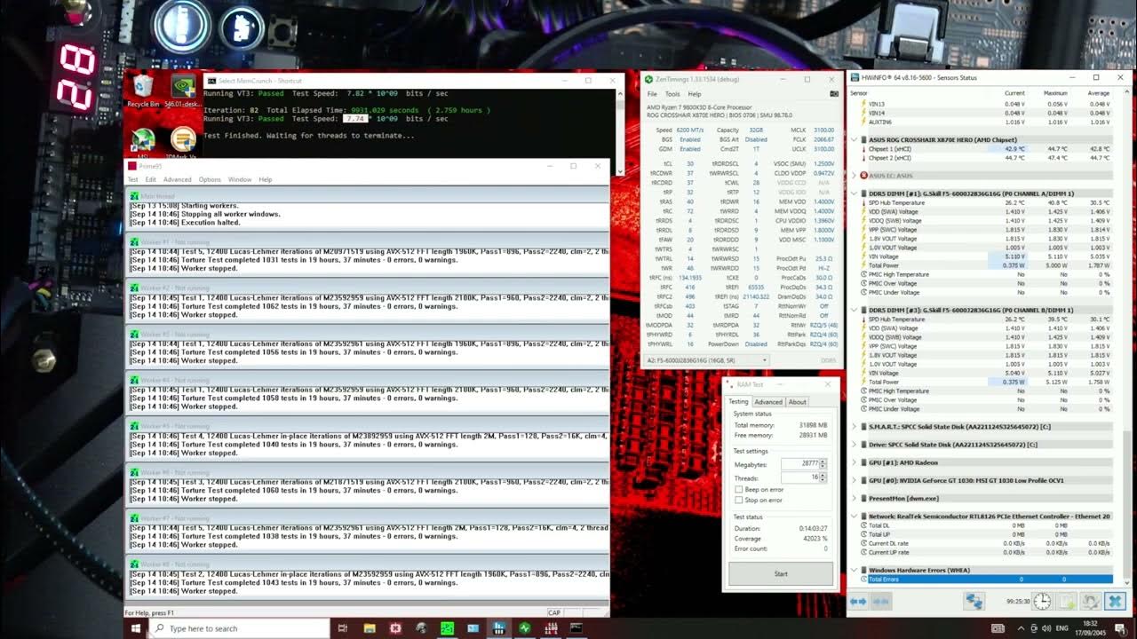Image resolution: width=1137 pixels, height=639 pixels.
Task: Open the Recycle Bin desktop icon
Action: tap(143, 89)
